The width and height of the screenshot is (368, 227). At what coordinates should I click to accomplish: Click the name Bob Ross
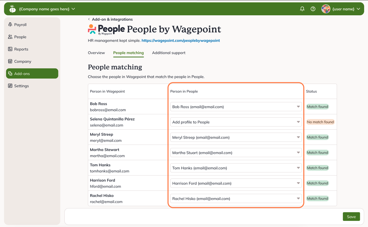[x=98, y=104]
